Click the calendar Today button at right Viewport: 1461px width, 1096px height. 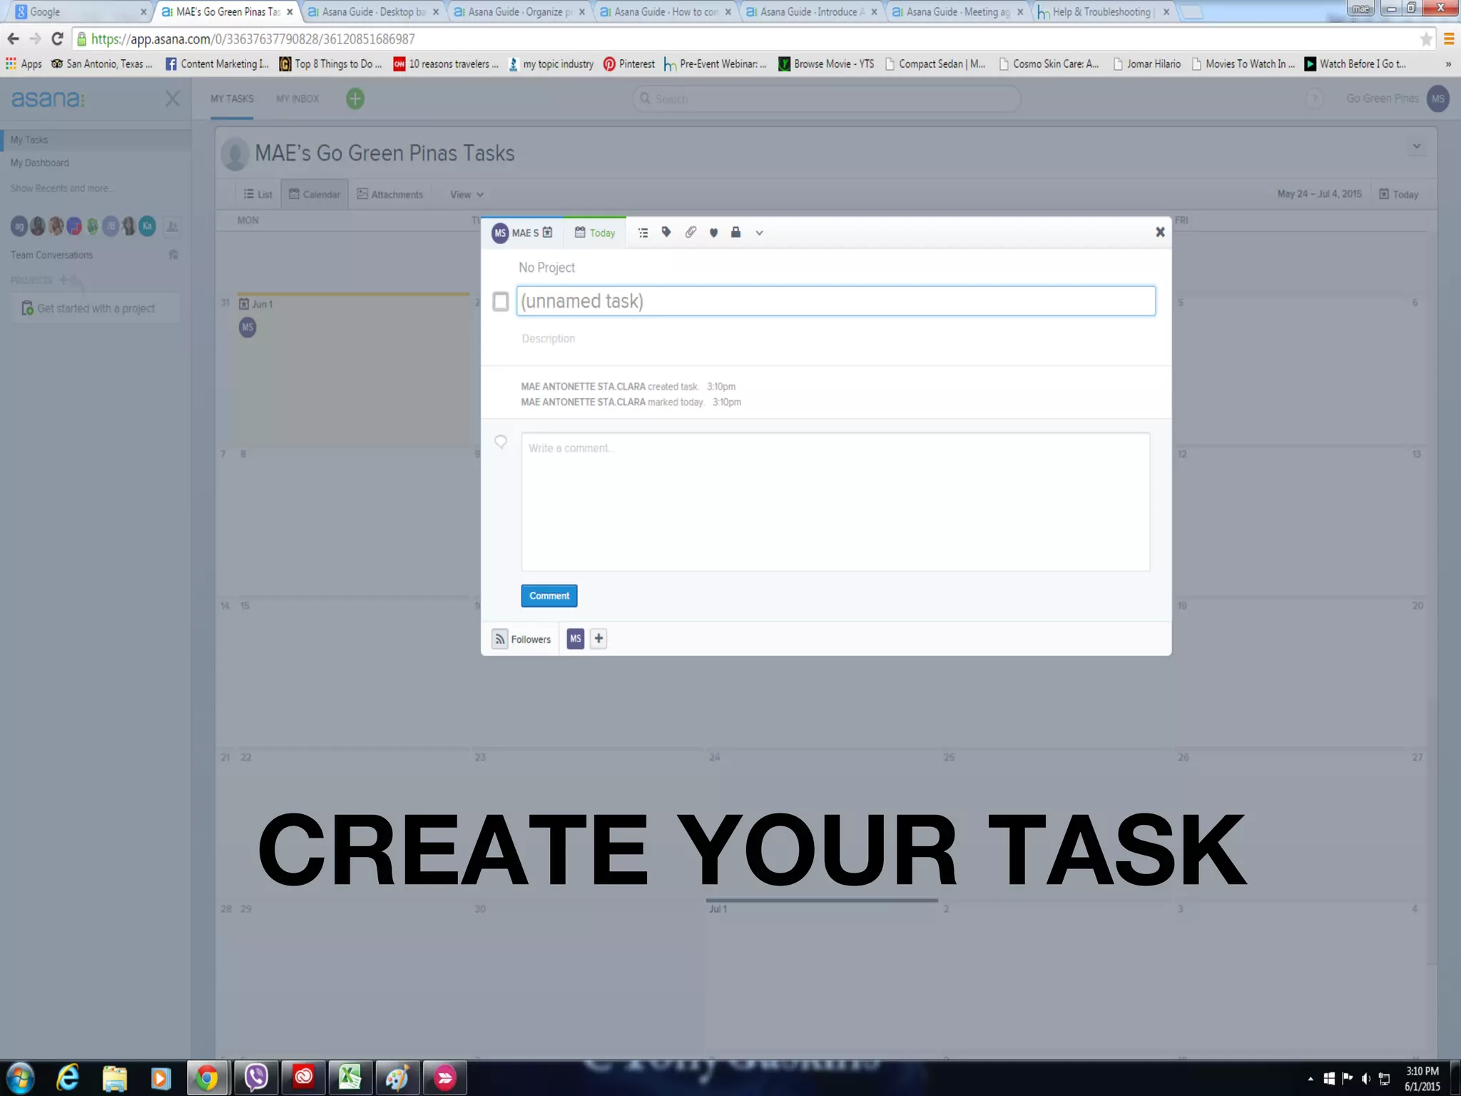pos(1398,194)
